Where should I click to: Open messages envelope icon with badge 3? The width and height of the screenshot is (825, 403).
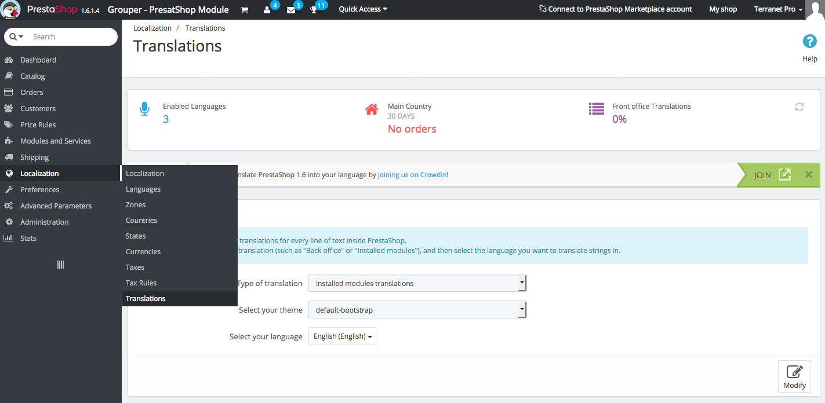tap(291, 10)
